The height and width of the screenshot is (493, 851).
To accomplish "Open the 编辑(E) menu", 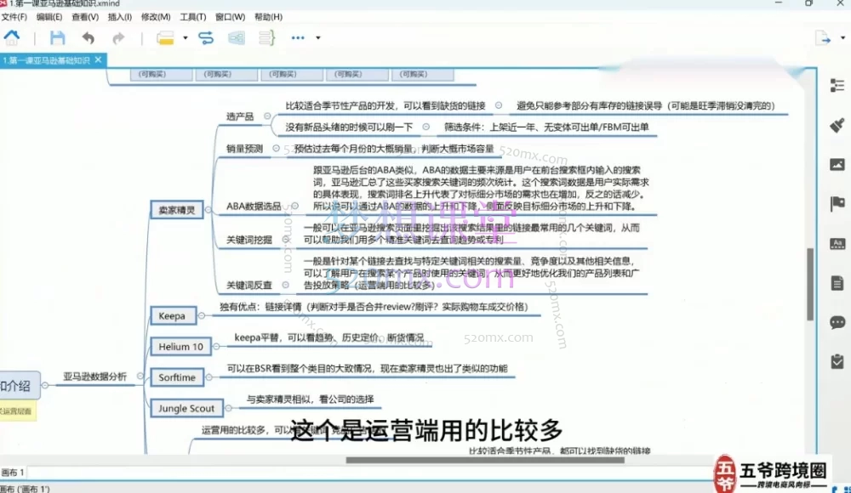I will tap(49, 17).
